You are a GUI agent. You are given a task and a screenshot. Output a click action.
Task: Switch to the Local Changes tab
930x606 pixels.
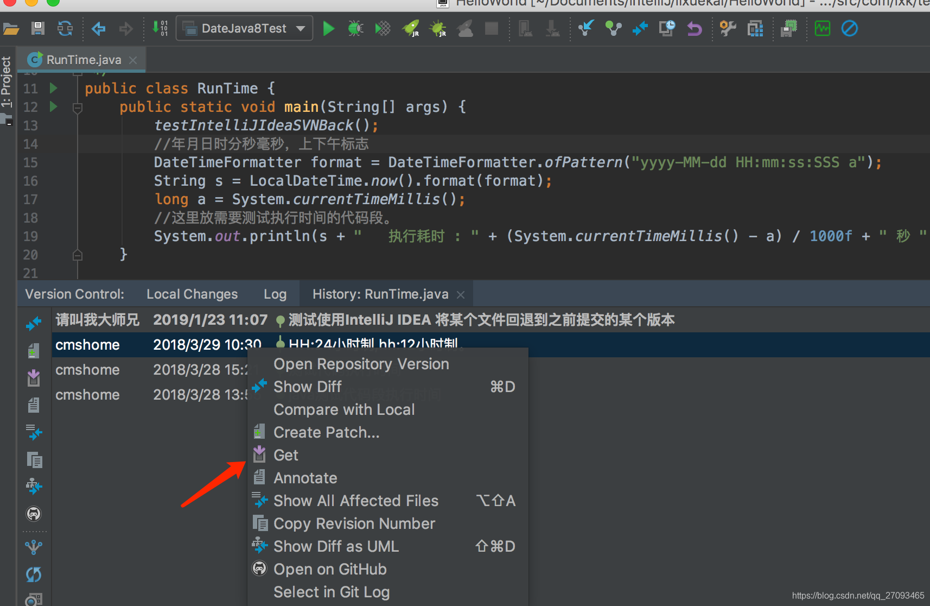click(x=192, y=294)
